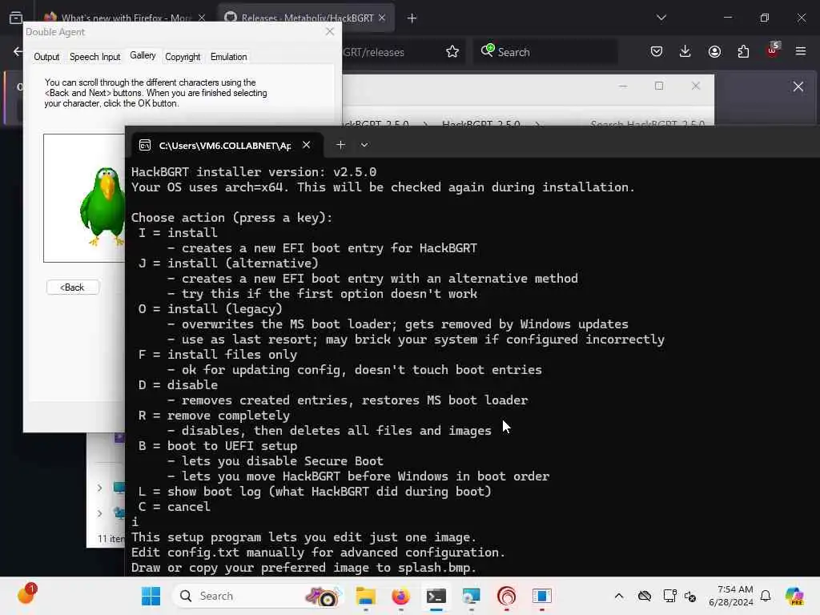Viewport: 820px width, 615px height.
Task: Open Firefox account icon
Action: pyautogui.click(x=714, y=52)
